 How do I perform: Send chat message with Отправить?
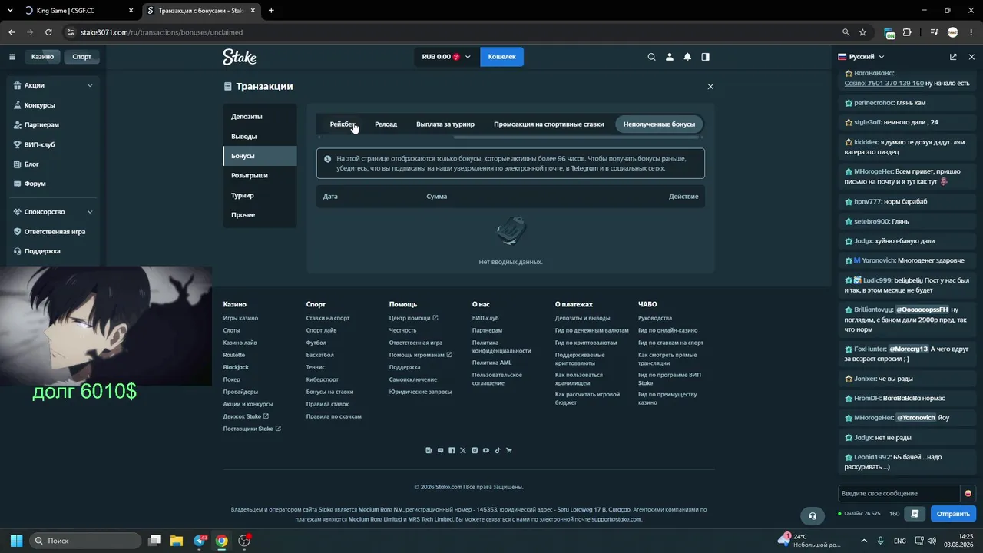tap(953, 514)
